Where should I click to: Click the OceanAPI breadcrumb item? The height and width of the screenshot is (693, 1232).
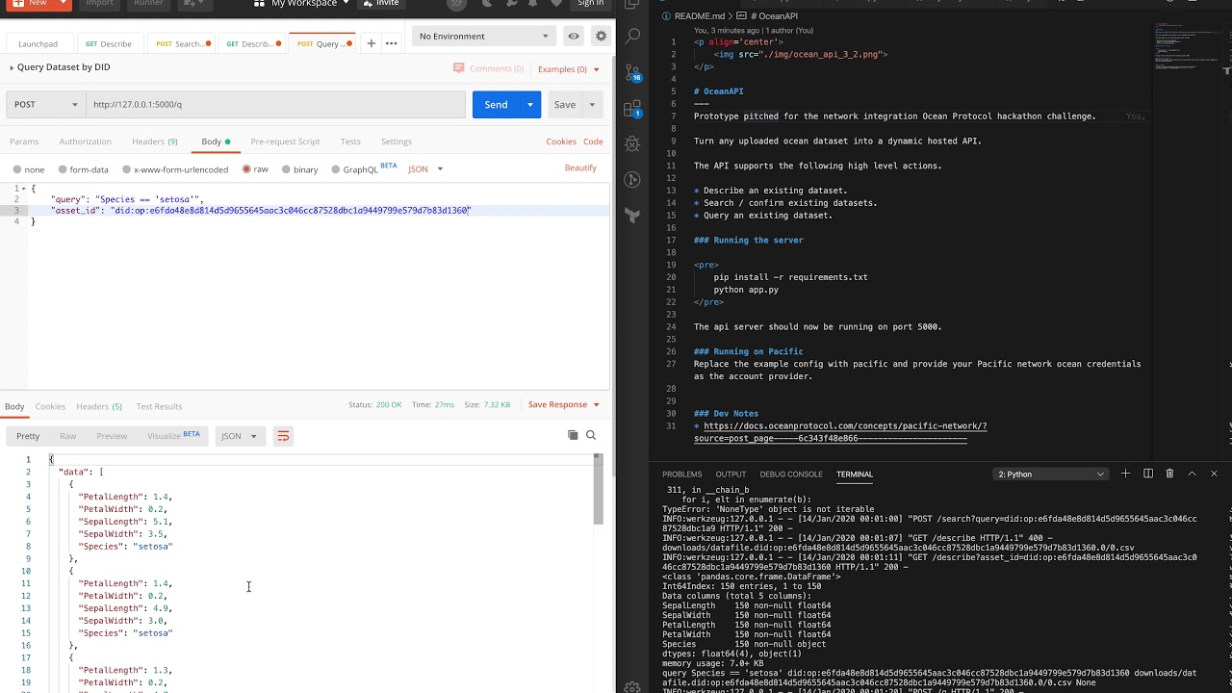click(774, 16)
